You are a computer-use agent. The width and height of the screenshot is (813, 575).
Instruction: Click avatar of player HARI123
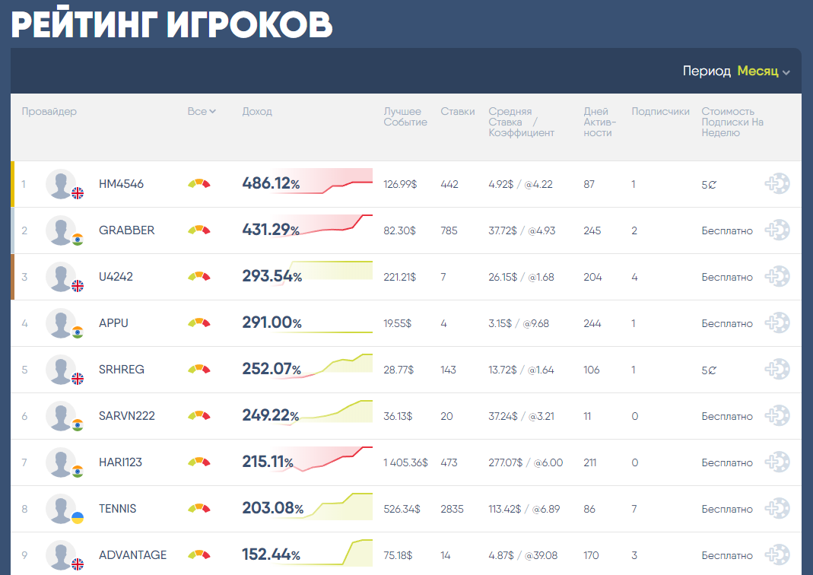[x=61, y=462]
